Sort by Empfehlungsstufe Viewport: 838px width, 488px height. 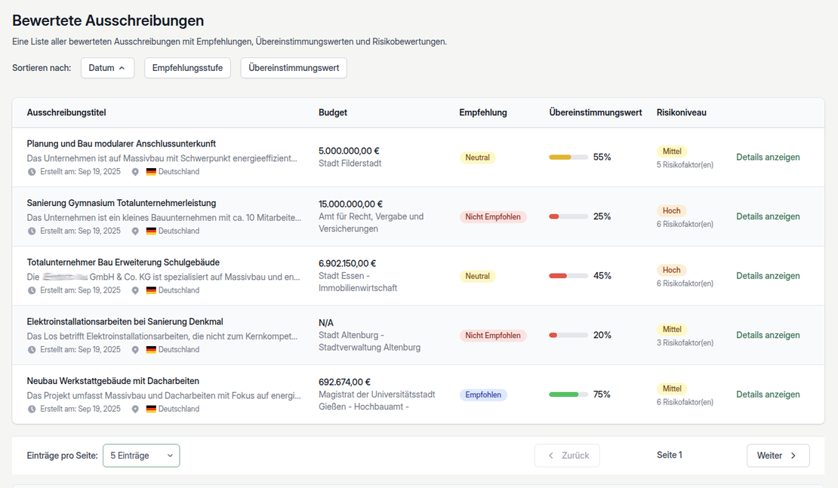[187, 68]
